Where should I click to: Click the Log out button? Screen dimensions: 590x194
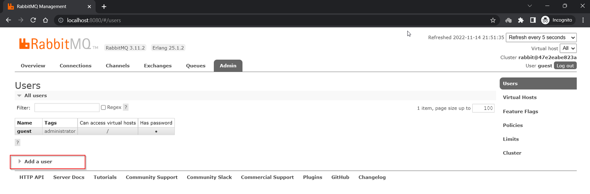click(565, 66)
